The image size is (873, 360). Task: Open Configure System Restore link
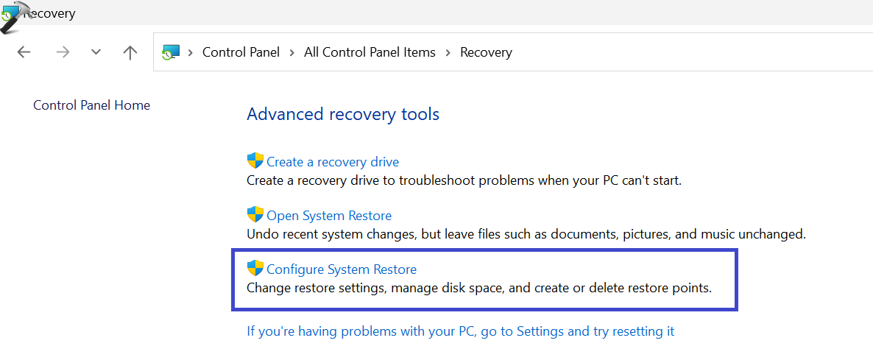tap(342, 269)
